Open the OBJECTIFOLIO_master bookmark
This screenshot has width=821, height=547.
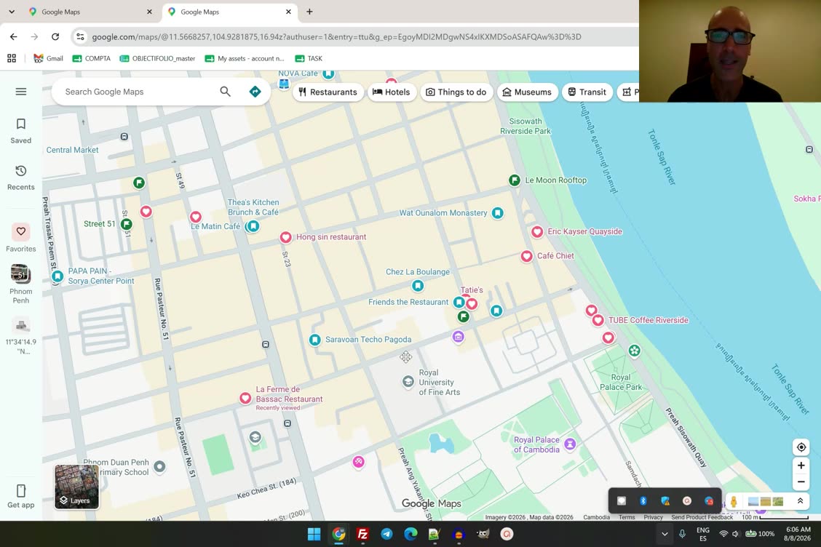pyautogui.click(x=158, y=59)
